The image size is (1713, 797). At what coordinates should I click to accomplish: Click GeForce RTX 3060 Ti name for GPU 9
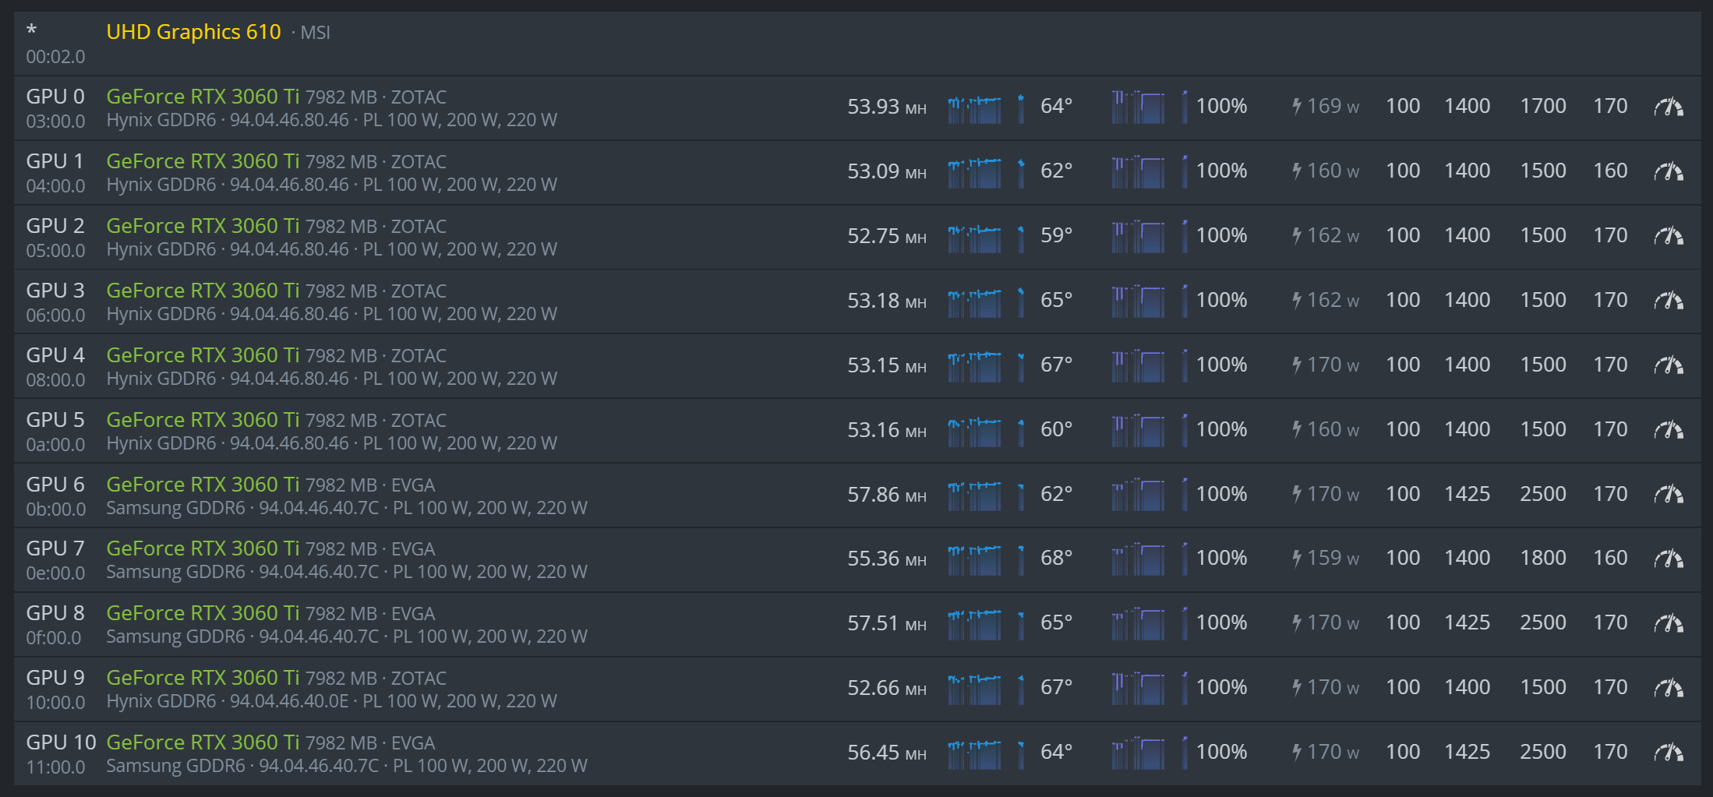[x=203, y=678]
